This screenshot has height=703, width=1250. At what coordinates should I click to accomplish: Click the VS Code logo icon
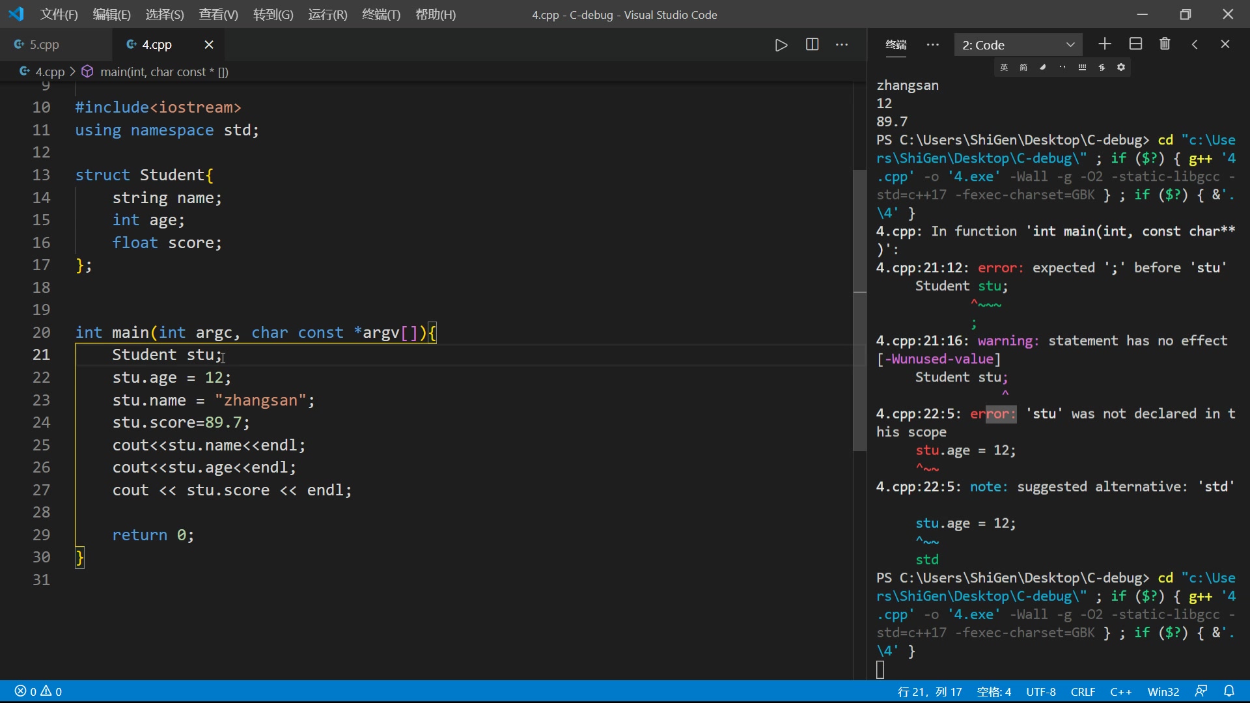16,14
